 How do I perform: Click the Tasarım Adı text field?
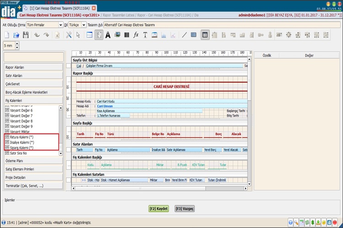(222, 25)
